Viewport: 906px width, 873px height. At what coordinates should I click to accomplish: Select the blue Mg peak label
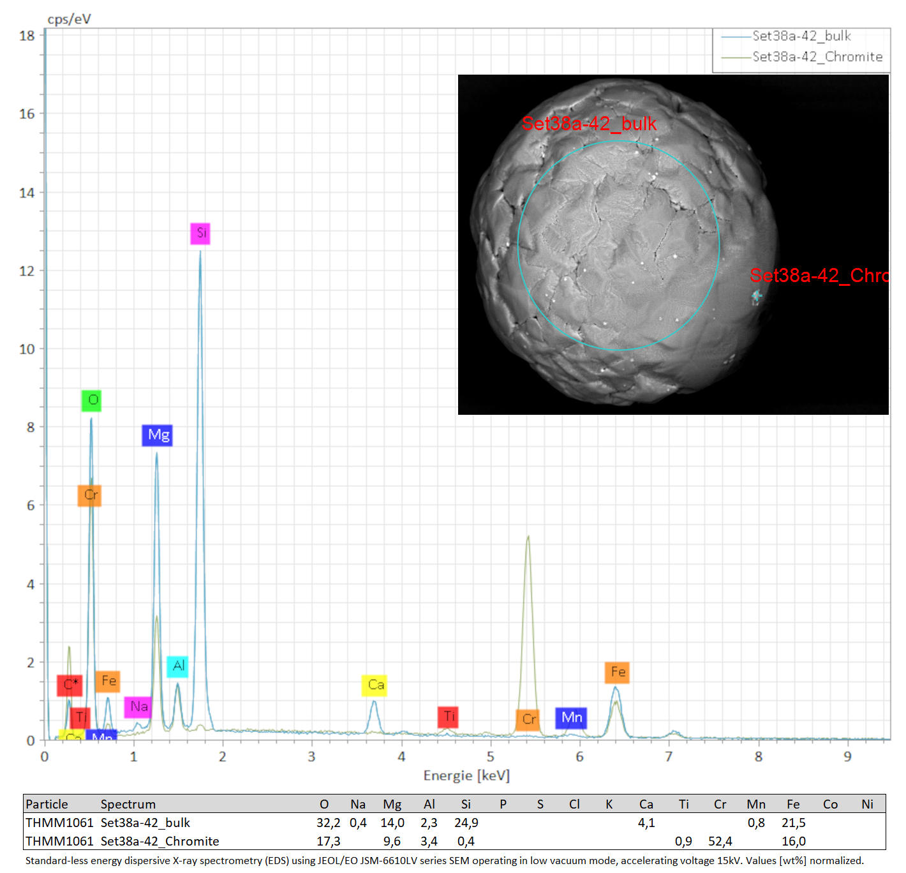pos(158,435)
